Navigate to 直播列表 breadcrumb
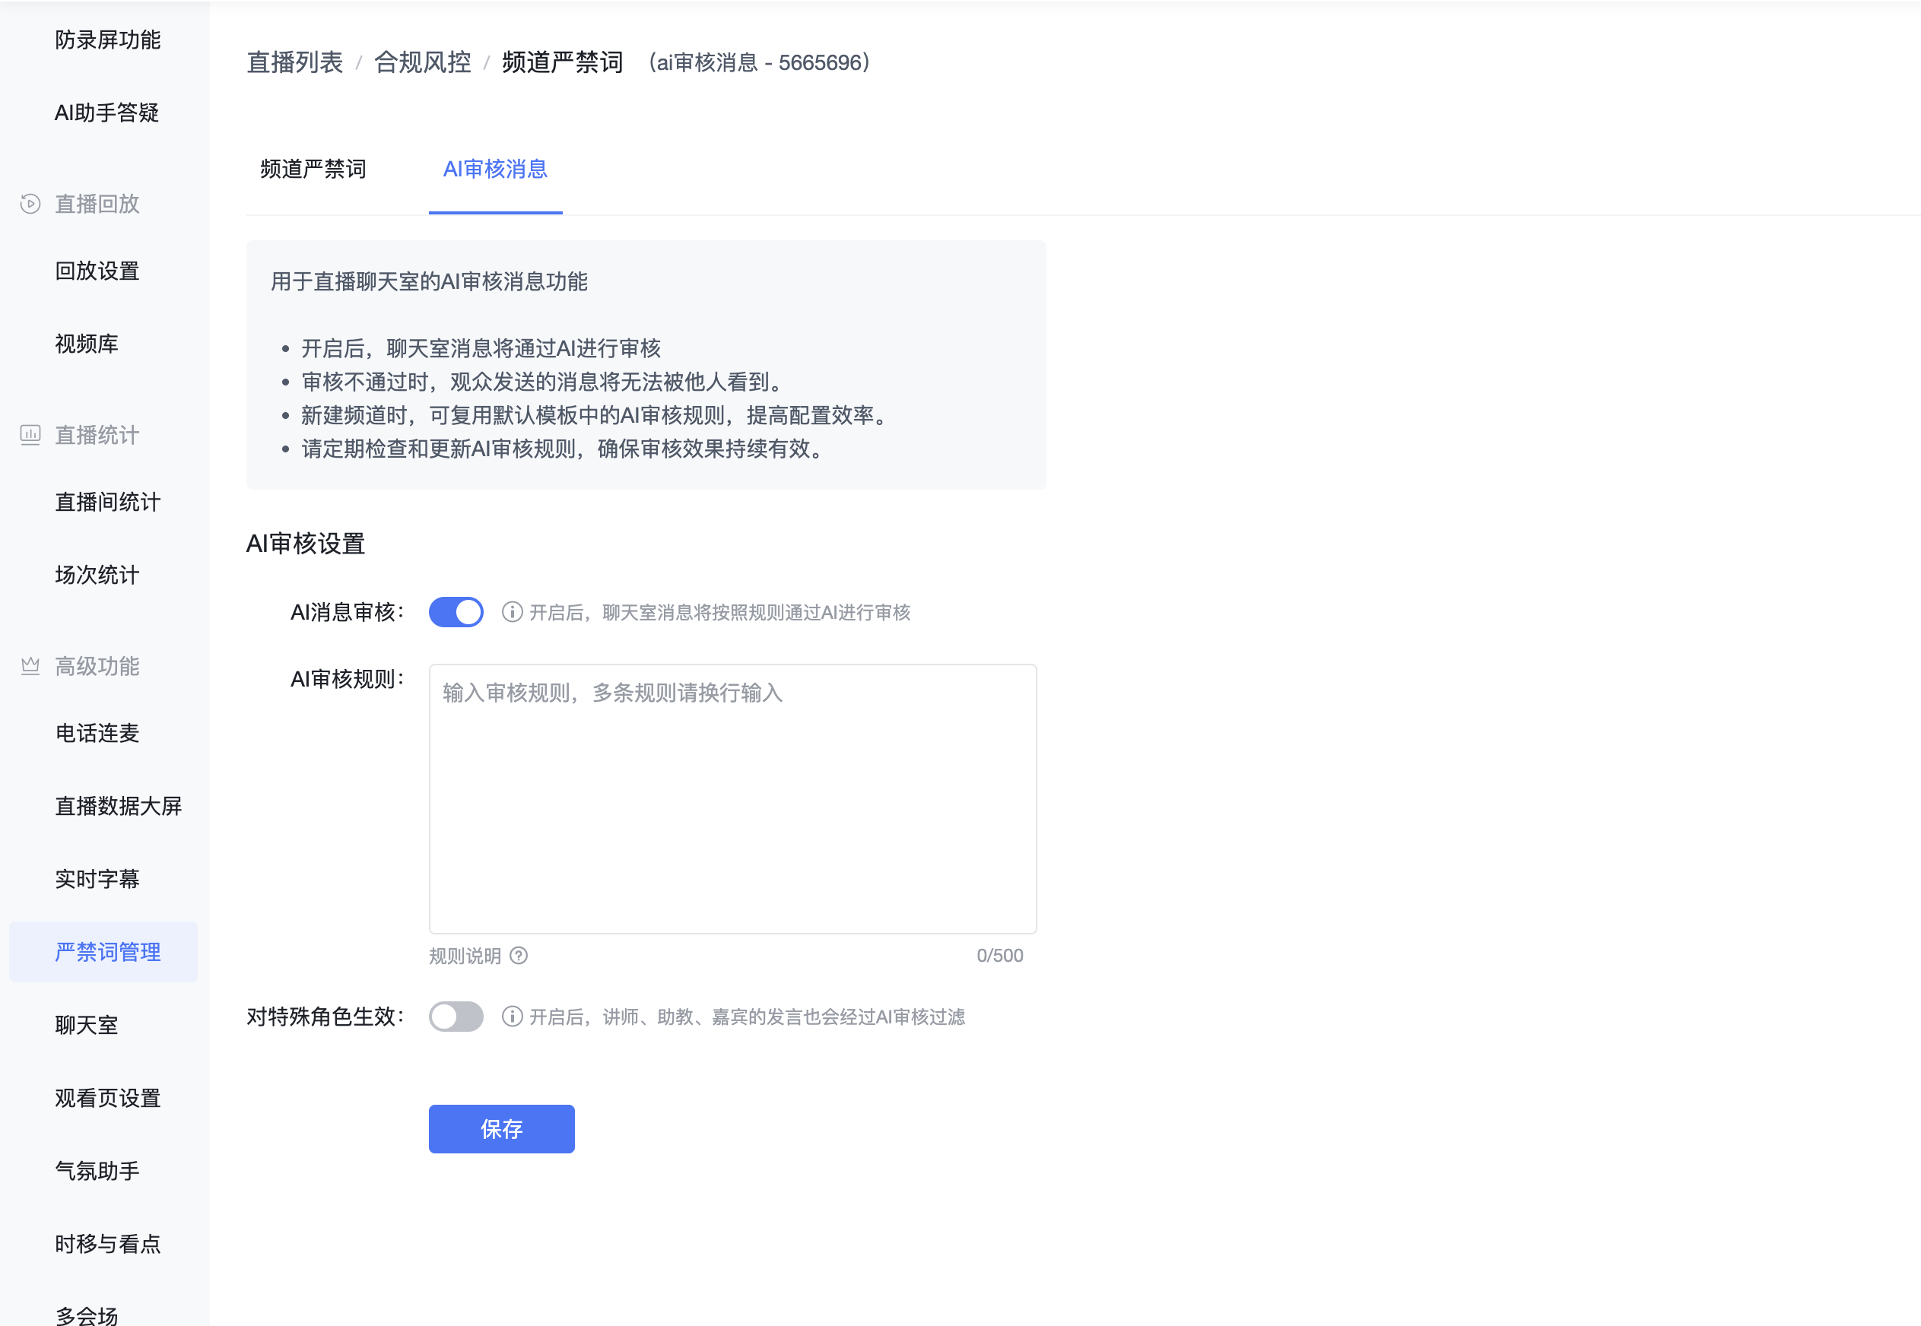The width and height of the screenshot is (1921, 1326). pyautogui.click(x=295, y=62)
